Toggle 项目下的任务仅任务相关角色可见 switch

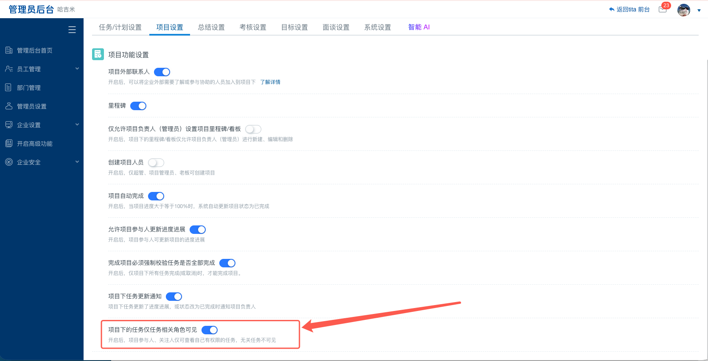[x=210, y=330]
